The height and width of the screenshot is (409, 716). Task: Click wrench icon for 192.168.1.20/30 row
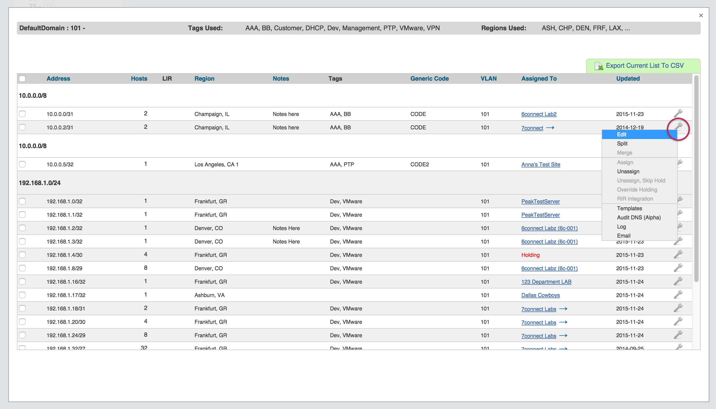678,321
